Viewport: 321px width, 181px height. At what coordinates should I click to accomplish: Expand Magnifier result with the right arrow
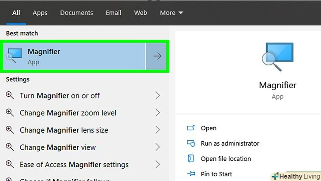click(x=157, y=56)
